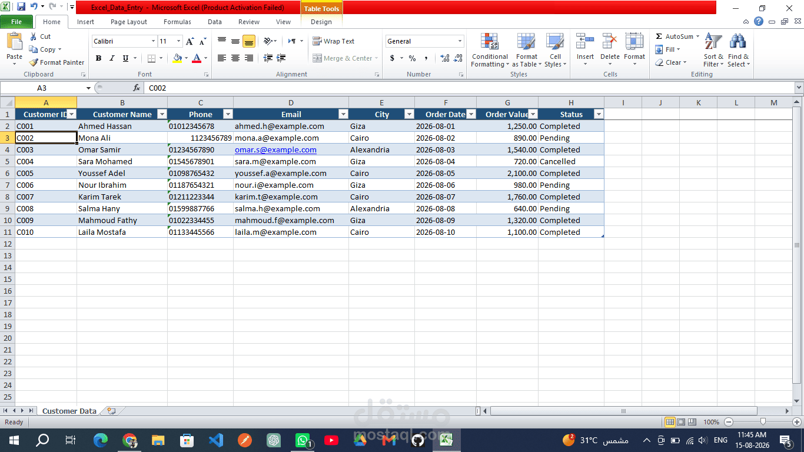
Task: Open the Table Tools Design tab
Action: click(321, 22)
